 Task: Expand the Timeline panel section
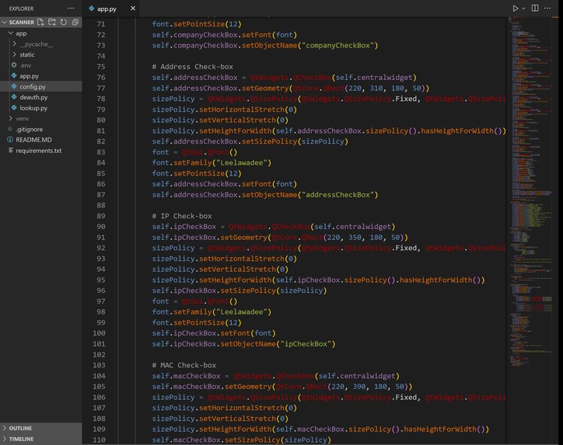[21, 439]
